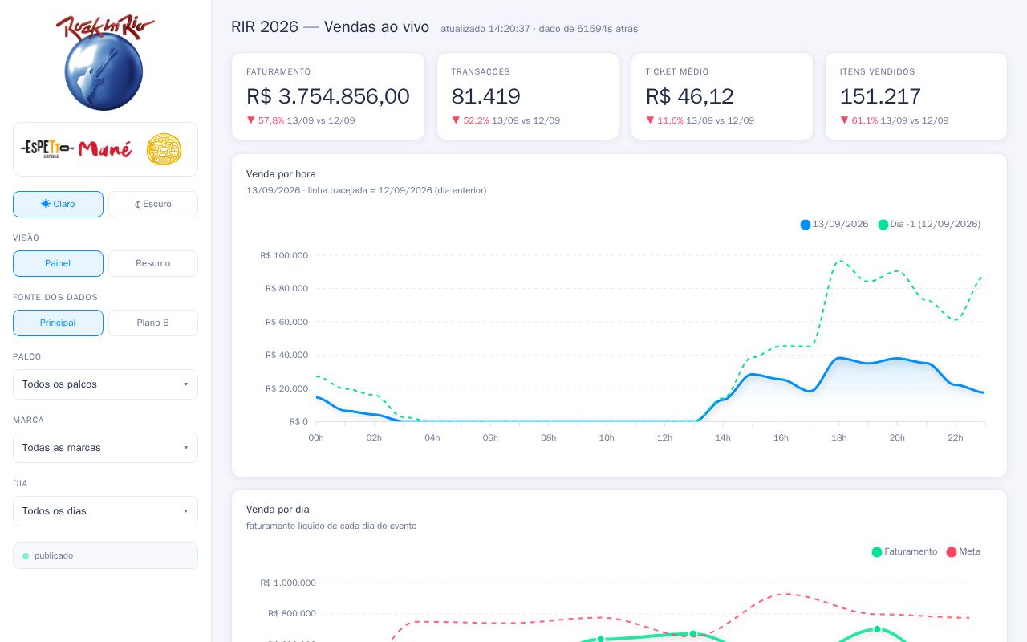Image resolution: width=1027 pixels, height=642 pixels.
Task: Click the VISÃO section label
Action: [26, 238]
